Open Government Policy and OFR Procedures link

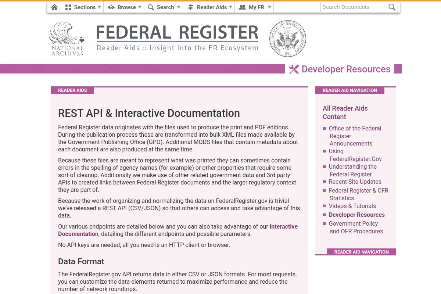(356, 227)
